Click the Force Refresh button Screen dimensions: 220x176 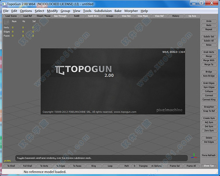(x=209, y=155)
